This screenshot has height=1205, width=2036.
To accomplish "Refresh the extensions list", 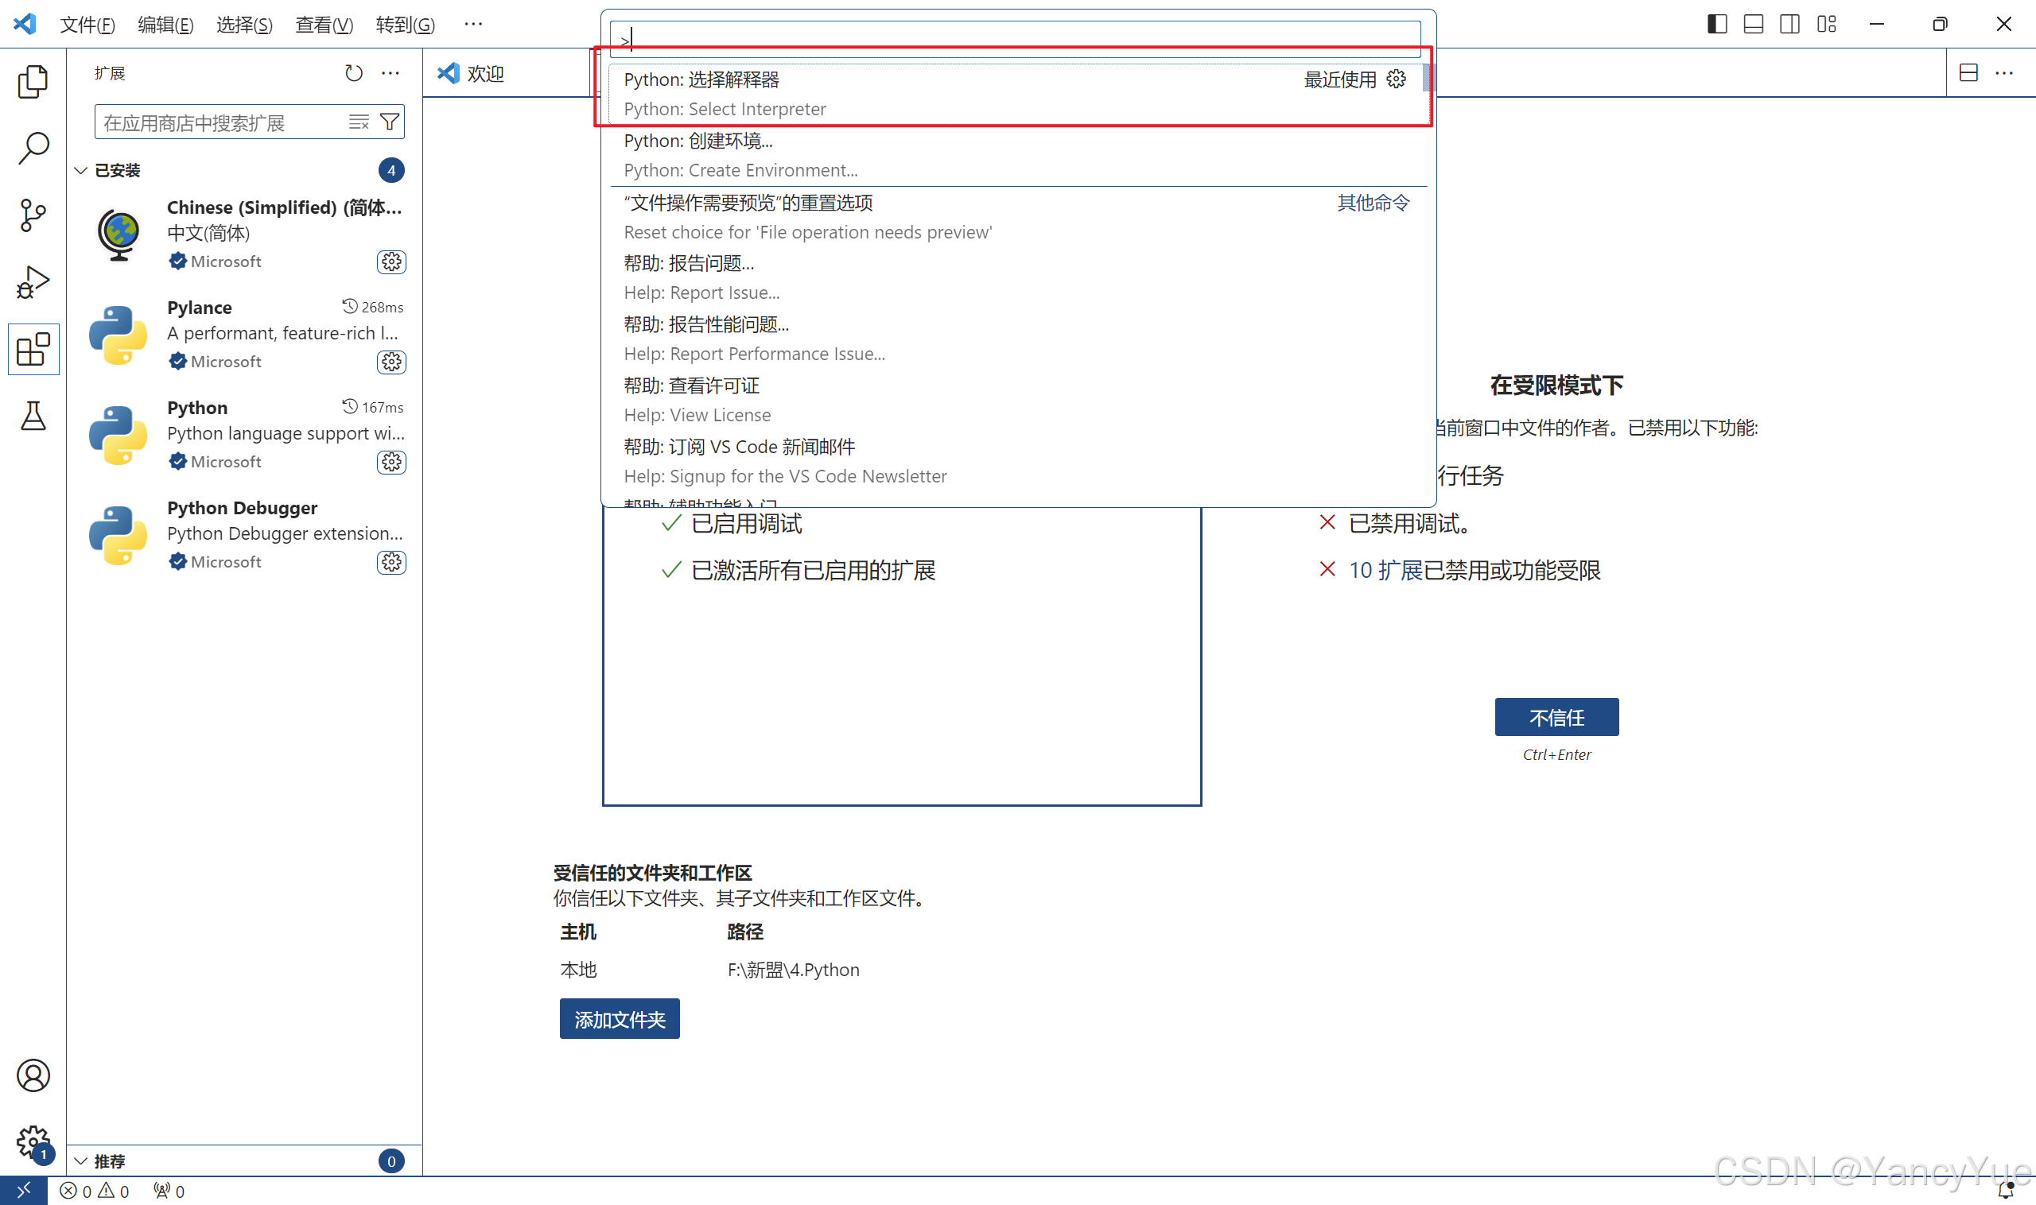I will point(353,73).
